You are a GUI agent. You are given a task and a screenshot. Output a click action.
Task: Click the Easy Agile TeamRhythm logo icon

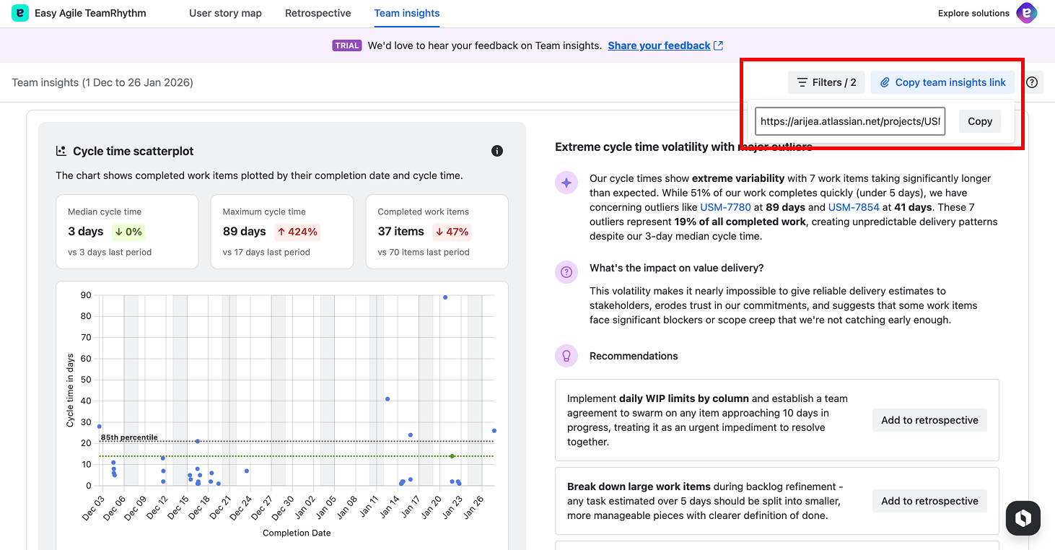[20, 13]
